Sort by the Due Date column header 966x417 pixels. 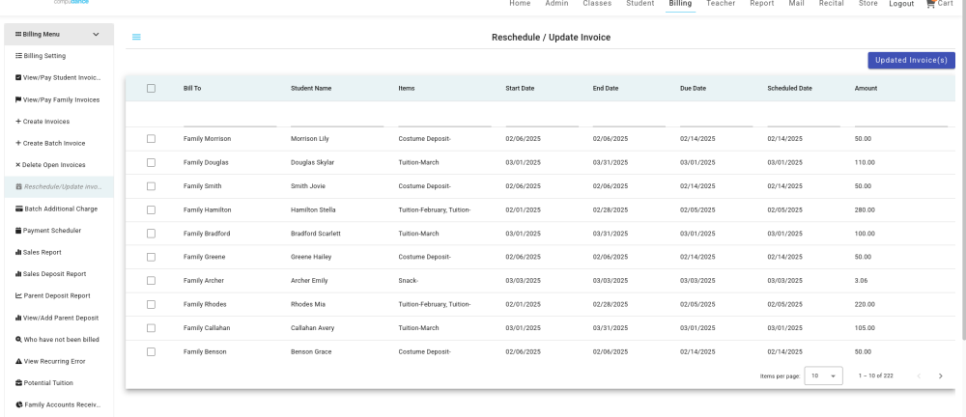(x=693, y=88)
